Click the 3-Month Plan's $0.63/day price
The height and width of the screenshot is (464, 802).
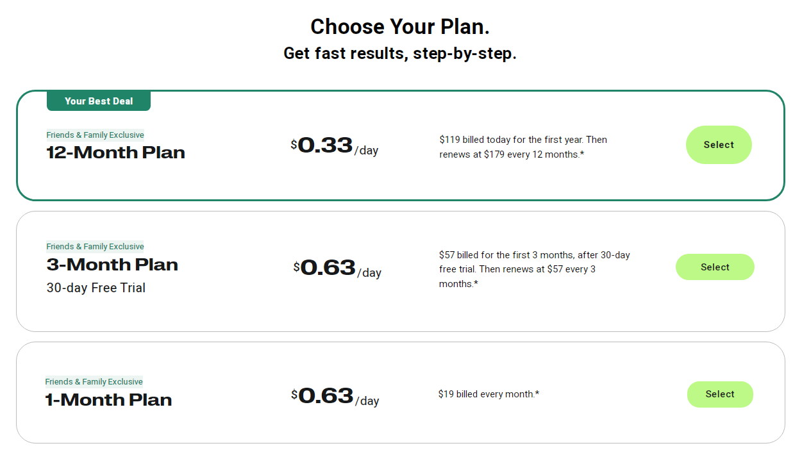pyautogui.click(x=337, y=268)
